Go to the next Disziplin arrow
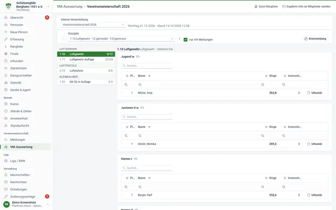Viewport: 336px width, 210px height. [180, 39]
